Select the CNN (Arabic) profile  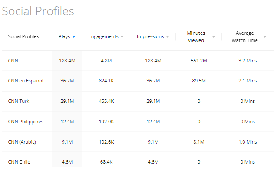[22, 142]
